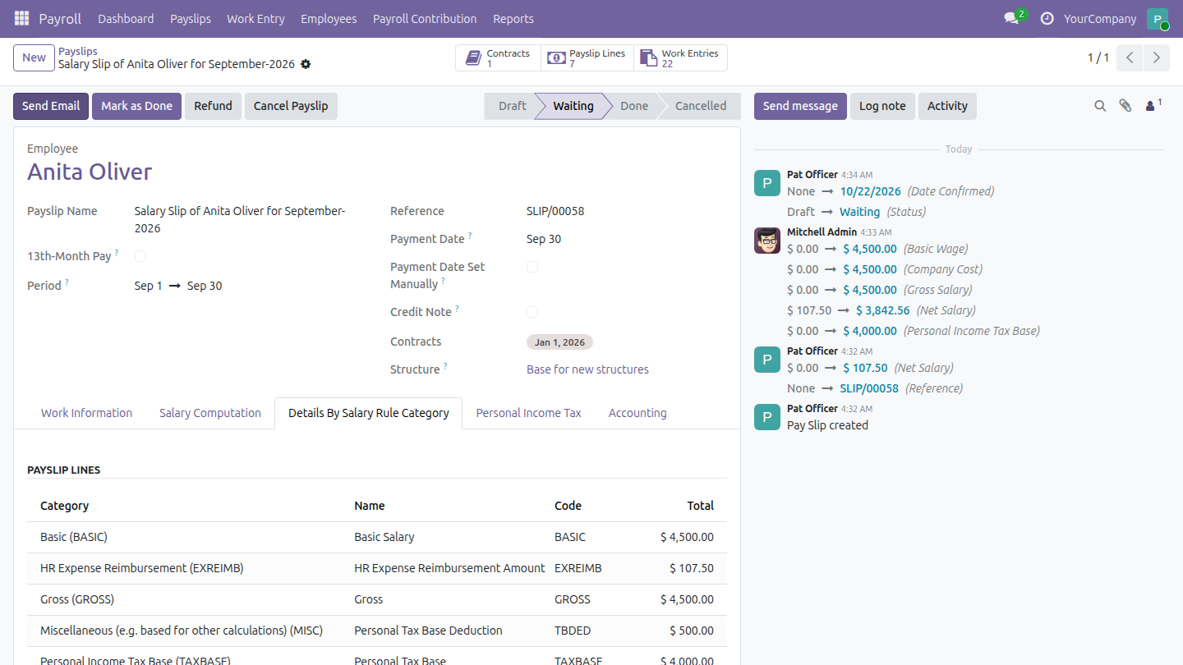Click the New button

pyautogui.click(x=34, y=57)
